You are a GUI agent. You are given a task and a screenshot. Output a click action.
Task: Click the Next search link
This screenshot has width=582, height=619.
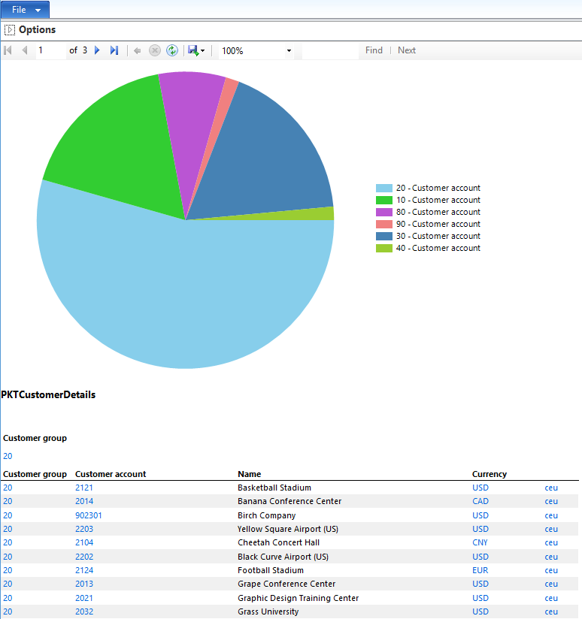pyautogui.click(x=407, y=50)
